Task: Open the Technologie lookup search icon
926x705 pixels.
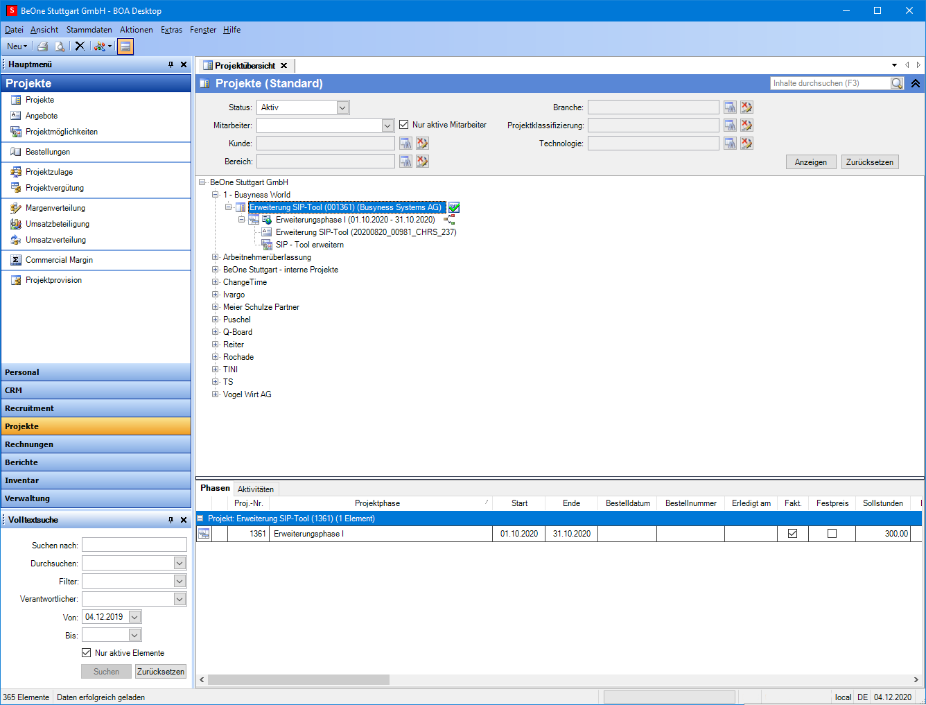Action: 730,143
